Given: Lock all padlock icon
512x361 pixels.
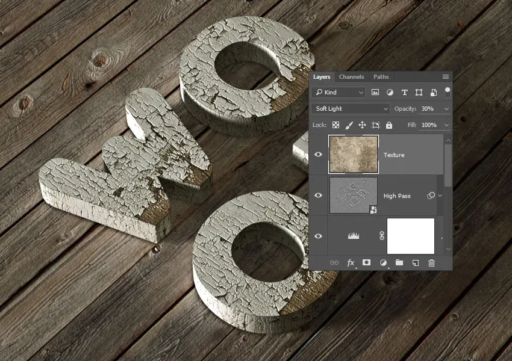Looking at the screenshot, I should [x=389, y=125].
